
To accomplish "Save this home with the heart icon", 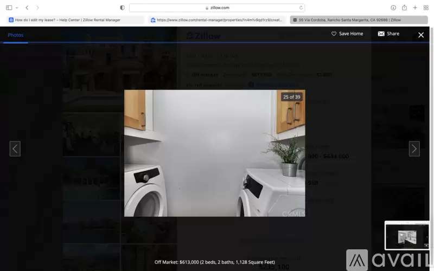I will (x=334, y=34).
